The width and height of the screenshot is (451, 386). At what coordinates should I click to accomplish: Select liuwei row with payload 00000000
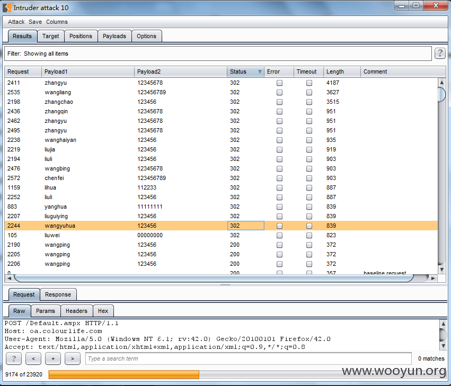point(221,236)
